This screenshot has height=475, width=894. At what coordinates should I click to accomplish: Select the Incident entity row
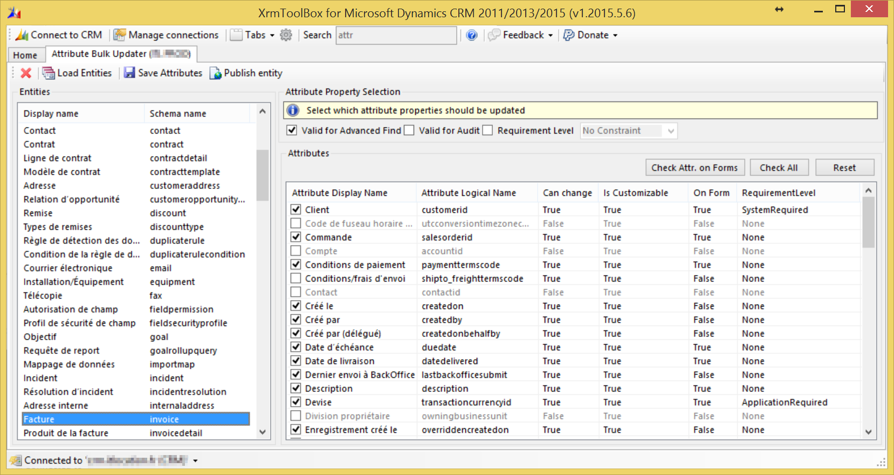(x=136, y=378)
